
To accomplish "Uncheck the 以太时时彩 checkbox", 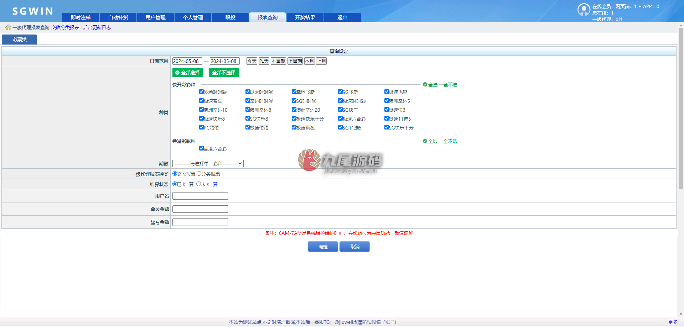I will coord(248,92).
